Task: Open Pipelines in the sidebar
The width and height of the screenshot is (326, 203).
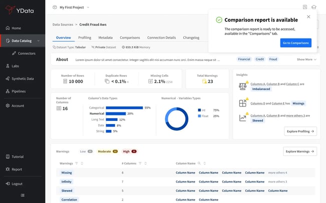Action: pyautogui.click(x=16, y=91)
